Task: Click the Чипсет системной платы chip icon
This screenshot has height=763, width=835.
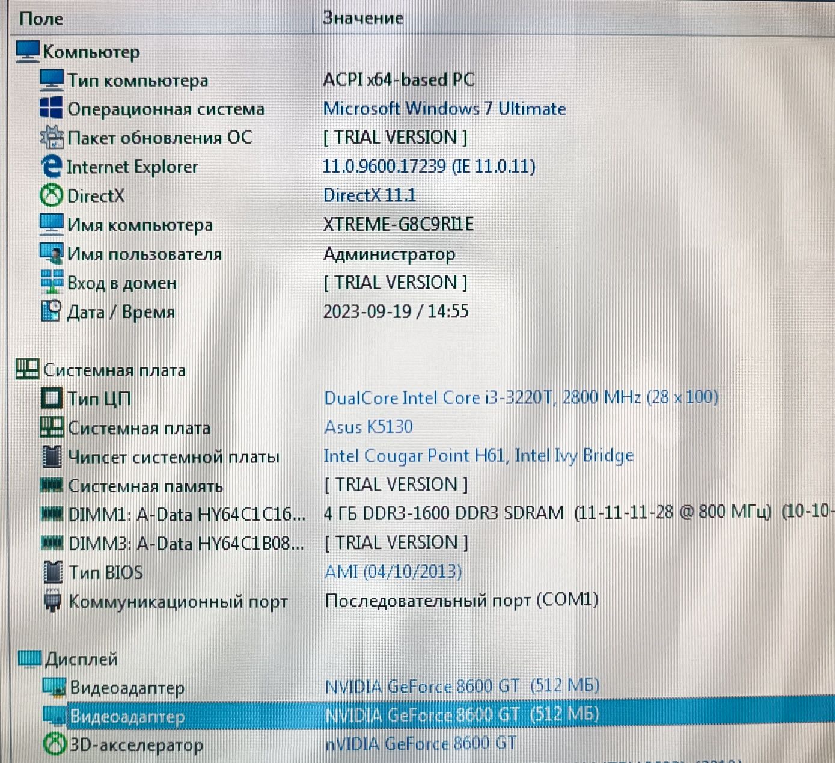Action: [x=52, y=456]
